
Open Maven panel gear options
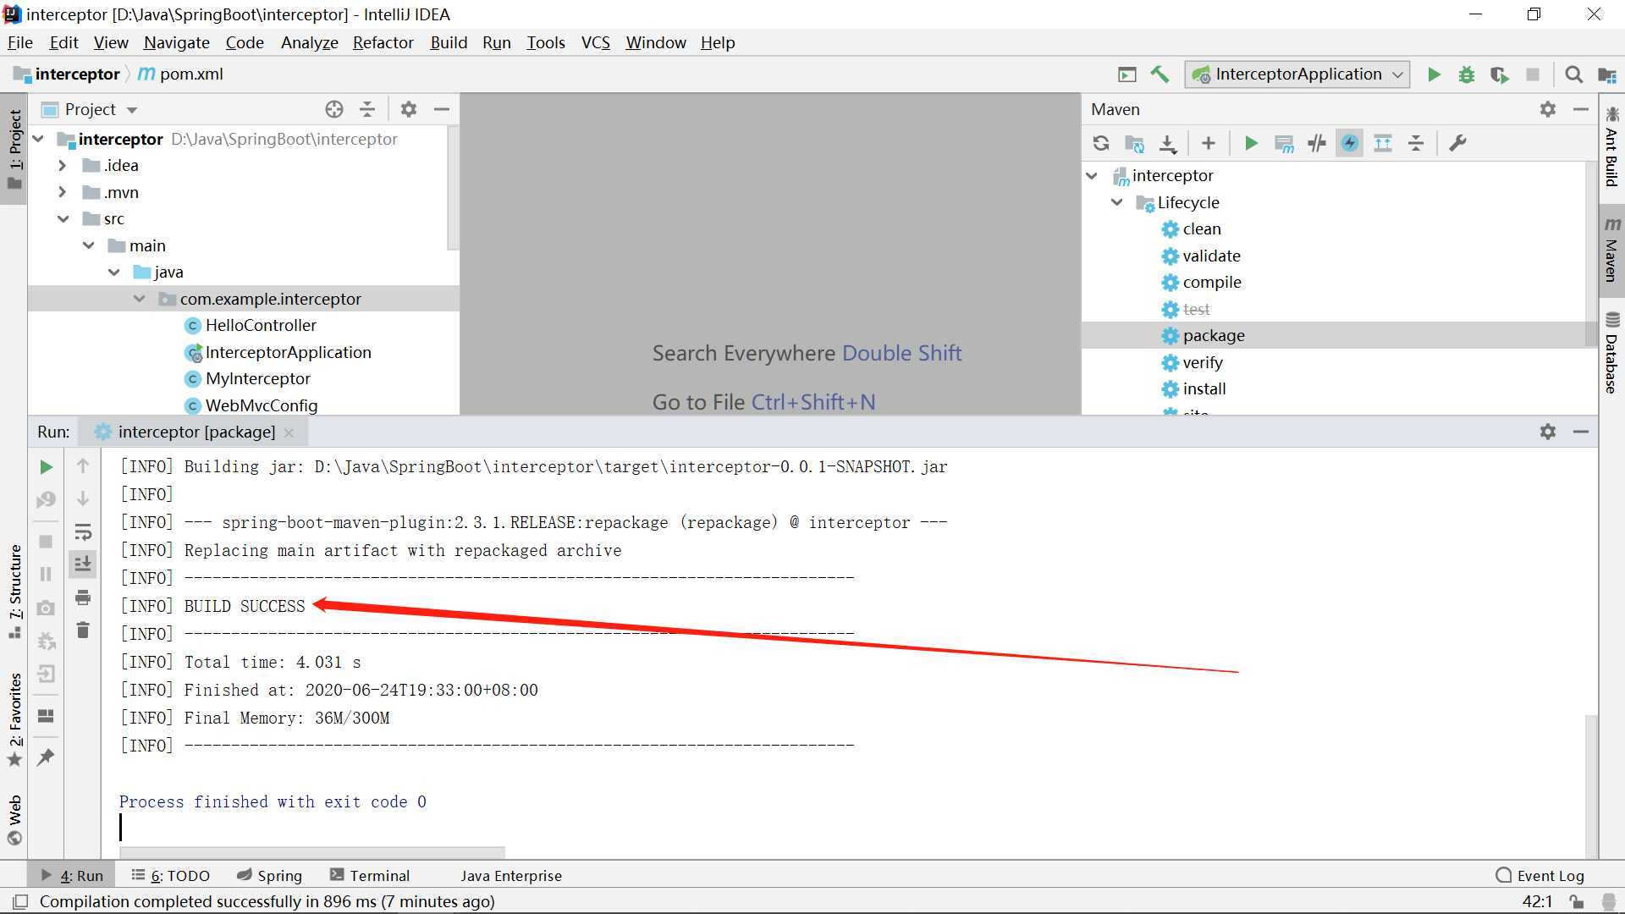pos(1548,109)
